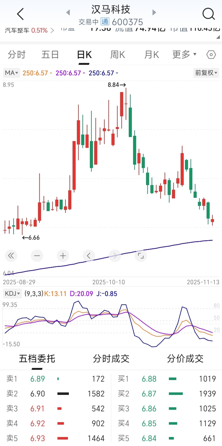Tap the 卖4 price 6.92
This screenshot has height=446, width=222.
click(38, 423)
